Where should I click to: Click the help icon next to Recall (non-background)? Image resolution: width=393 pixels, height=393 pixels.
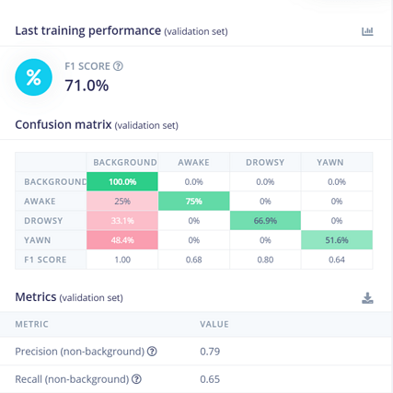click(x=136, y=379)
